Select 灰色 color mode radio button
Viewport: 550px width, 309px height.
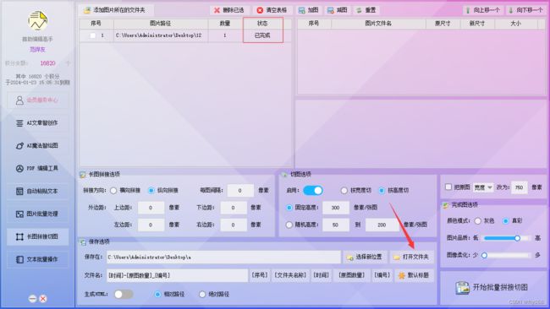click(478, 221)
